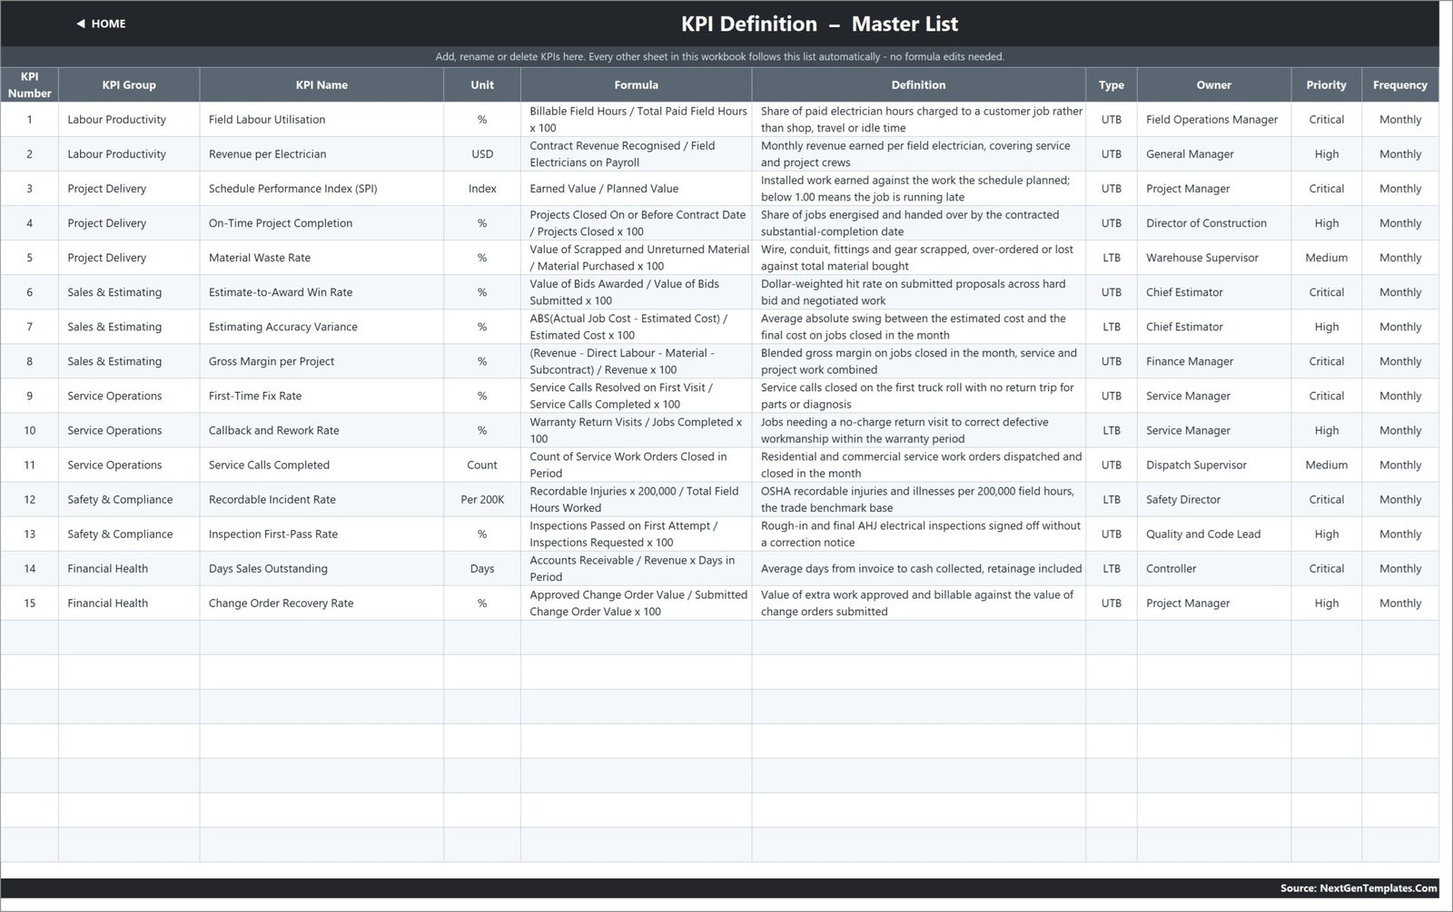The image size is (1453, 912).
Task: Select the KPI Group column header
Action: click(x=129, y=84)
